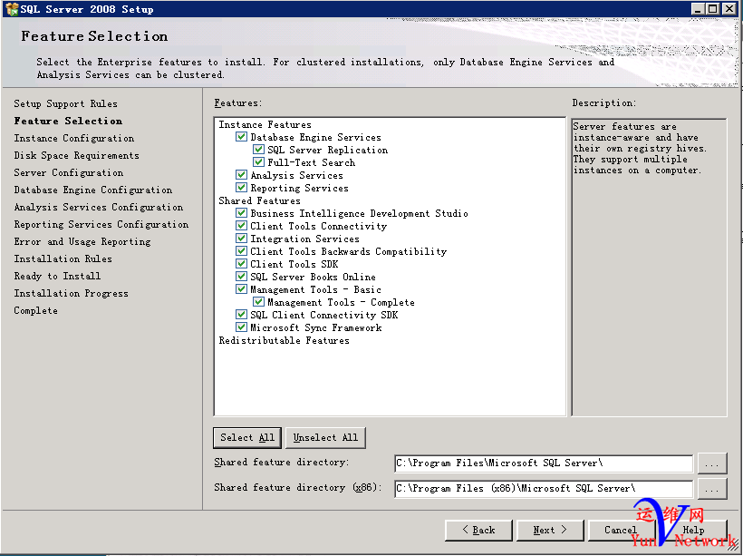Open Help for feature selection
The height and width of the screenshot is (556, 743).
[693, 530]
